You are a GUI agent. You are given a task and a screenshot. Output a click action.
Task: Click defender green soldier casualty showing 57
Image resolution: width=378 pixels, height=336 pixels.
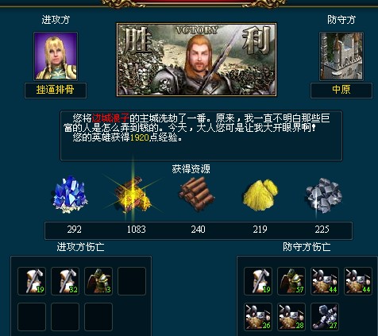pos(291,281)
